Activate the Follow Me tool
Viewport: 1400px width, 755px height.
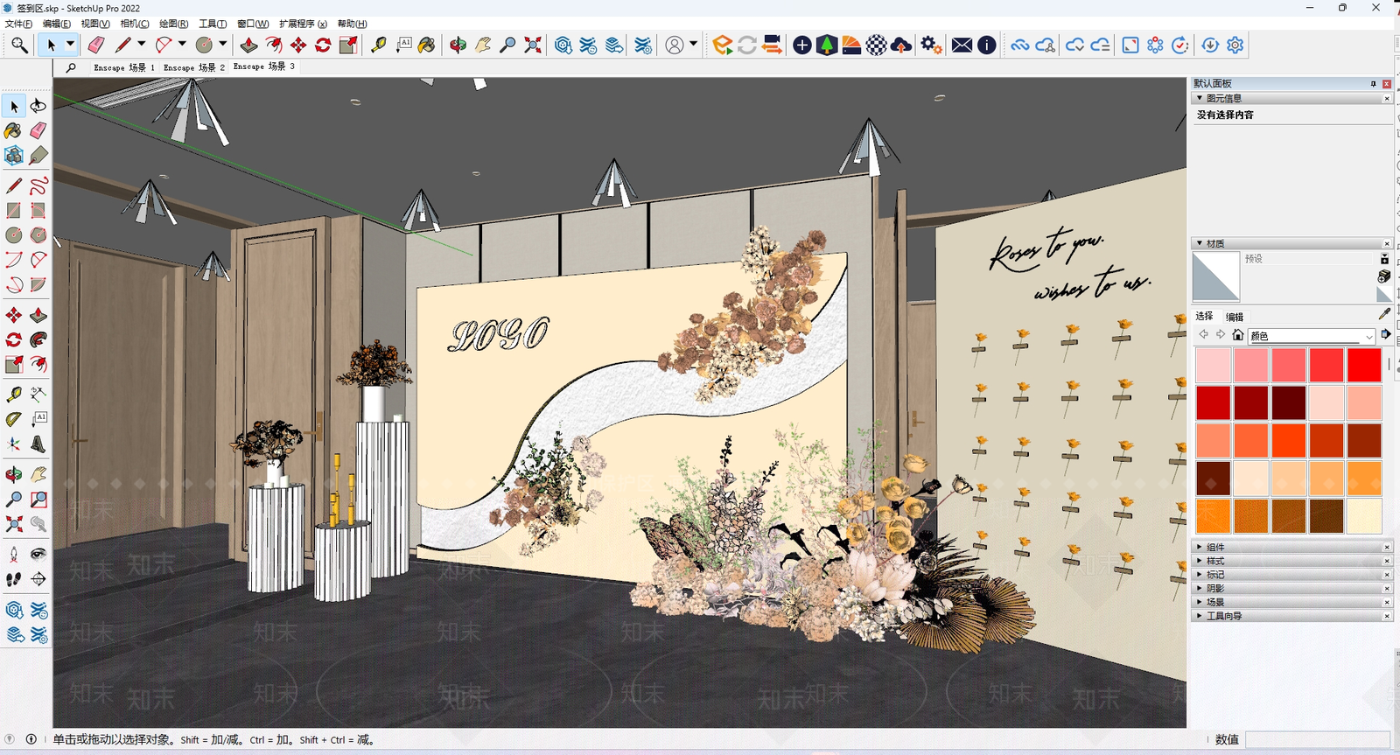tap(38, 340)
